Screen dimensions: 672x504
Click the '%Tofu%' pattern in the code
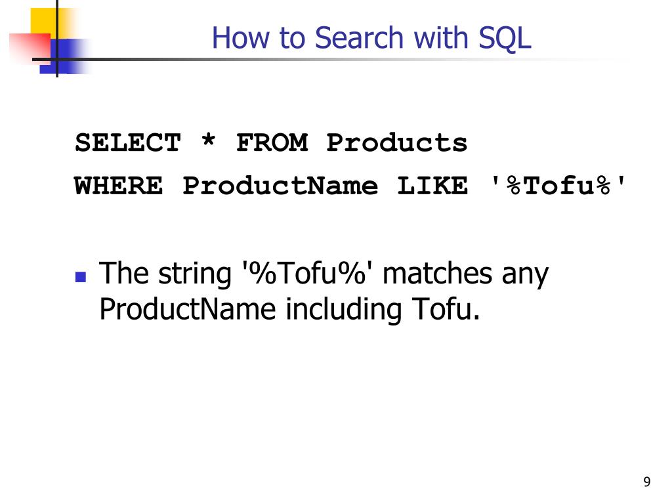point(558,186)
